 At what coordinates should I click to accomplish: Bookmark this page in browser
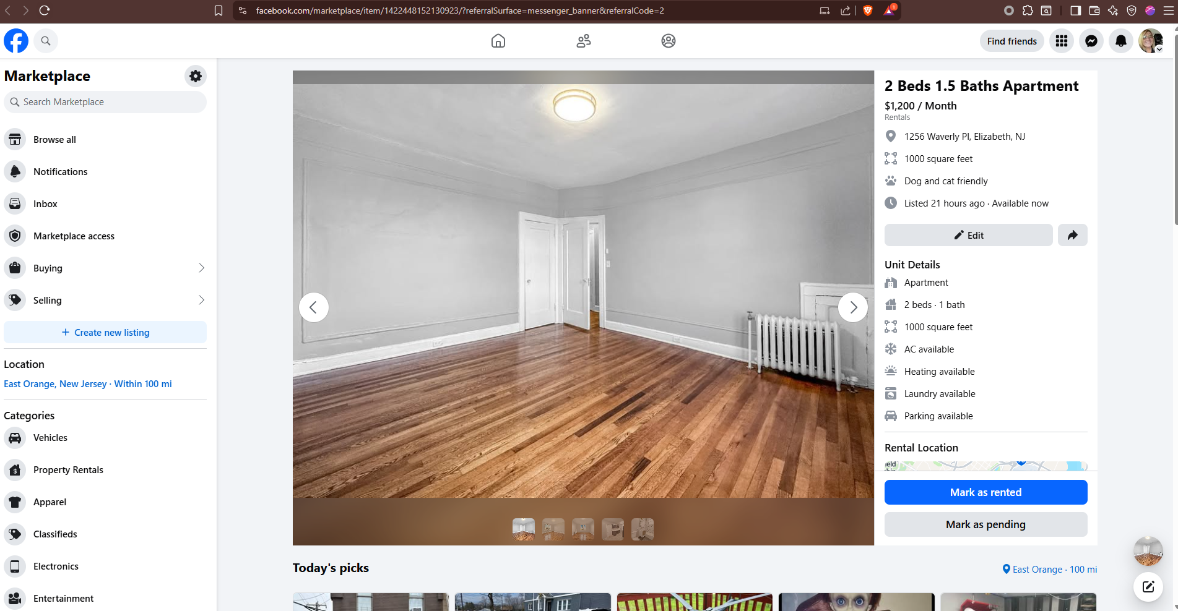[x=219, y=11]
